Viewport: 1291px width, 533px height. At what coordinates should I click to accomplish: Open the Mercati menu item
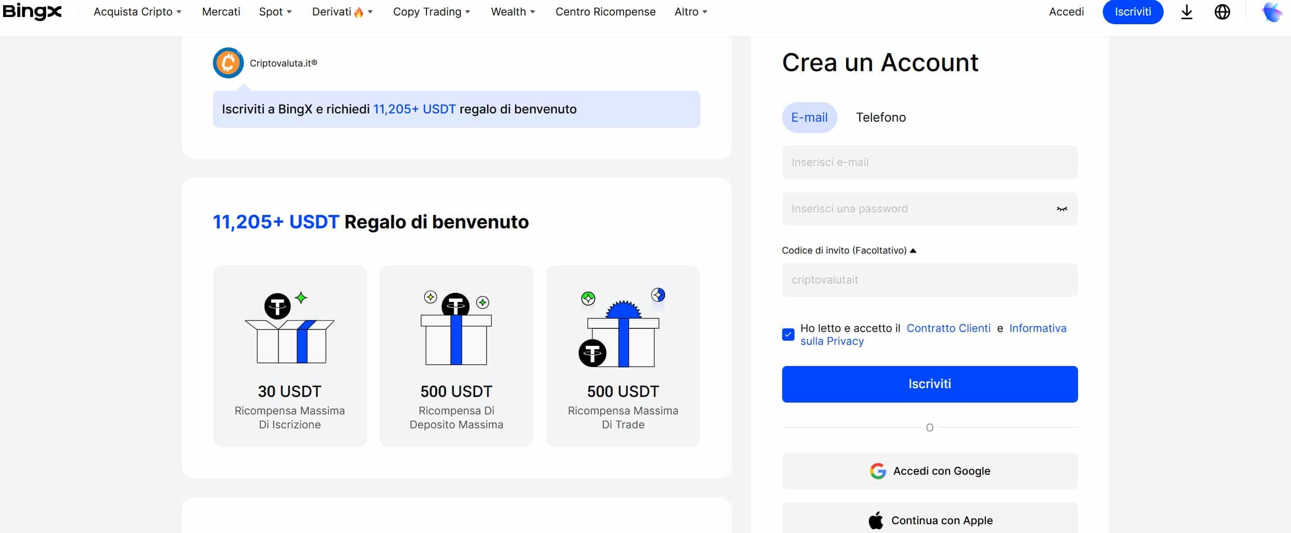[221, 11]
